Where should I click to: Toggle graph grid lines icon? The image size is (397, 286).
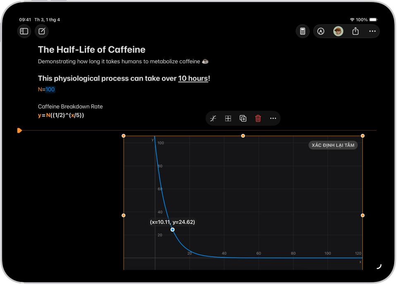point(228,119)
